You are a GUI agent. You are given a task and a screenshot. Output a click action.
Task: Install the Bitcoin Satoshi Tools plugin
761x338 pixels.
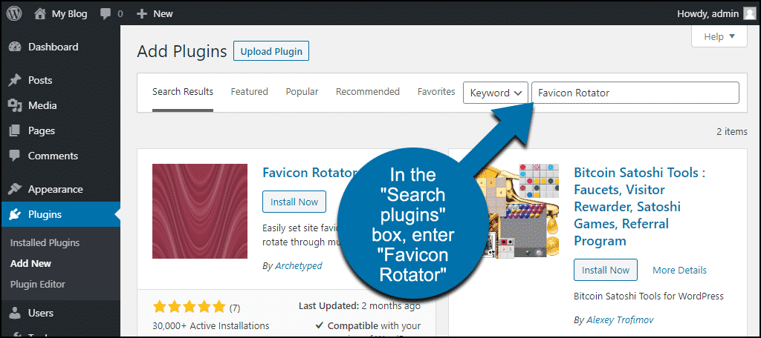606,270
